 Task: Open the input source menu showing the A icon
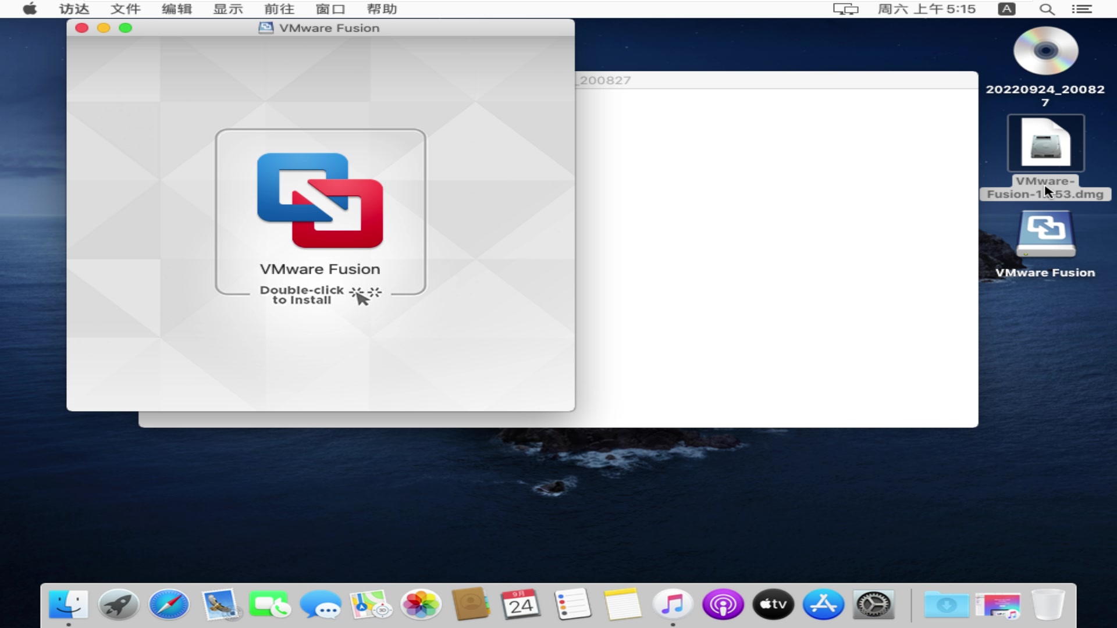pyautogui.click(x=1006, y=9)
